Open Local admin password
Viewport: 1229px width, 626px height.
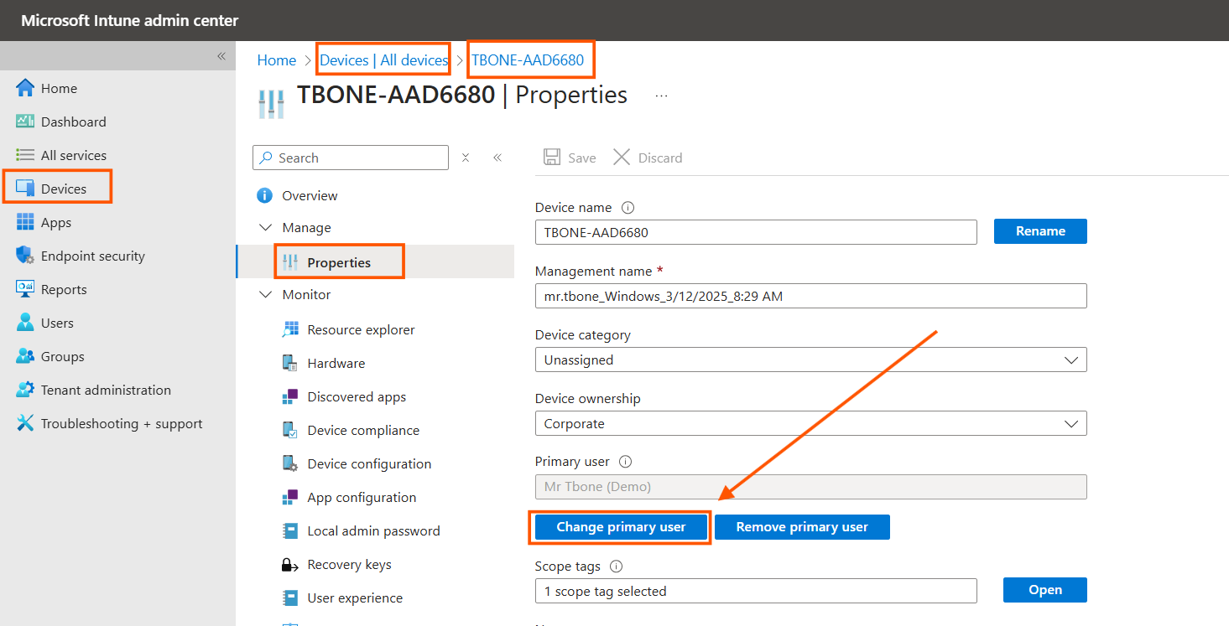coord(373,530)
